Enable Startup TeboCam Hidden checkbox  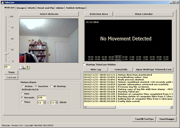pos(84,65)
